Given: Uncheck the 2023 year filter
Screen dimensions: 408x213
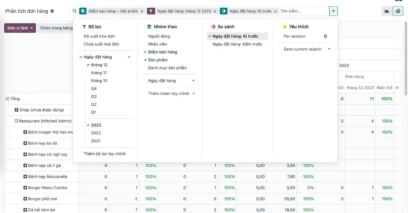Looking at the screenshot, I should pyautogui.click(x=96, y=126).
